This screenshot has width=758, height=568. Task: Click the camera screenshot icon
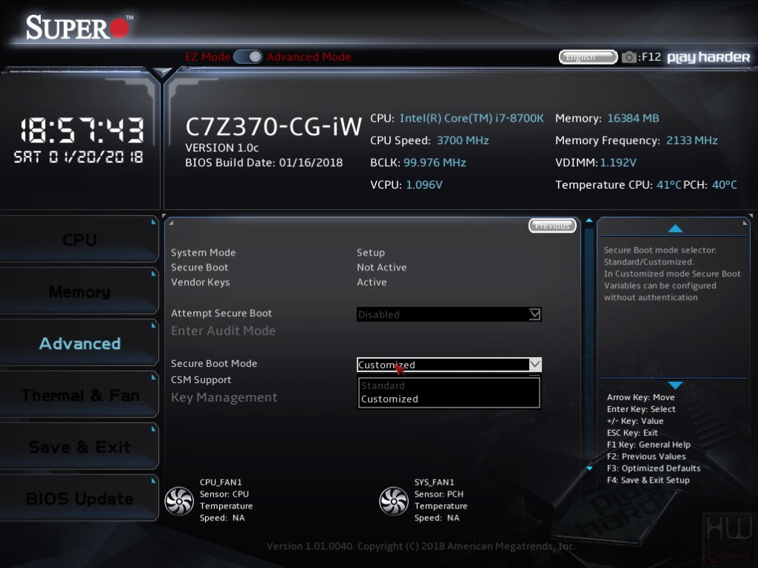[x=629, y=57]
